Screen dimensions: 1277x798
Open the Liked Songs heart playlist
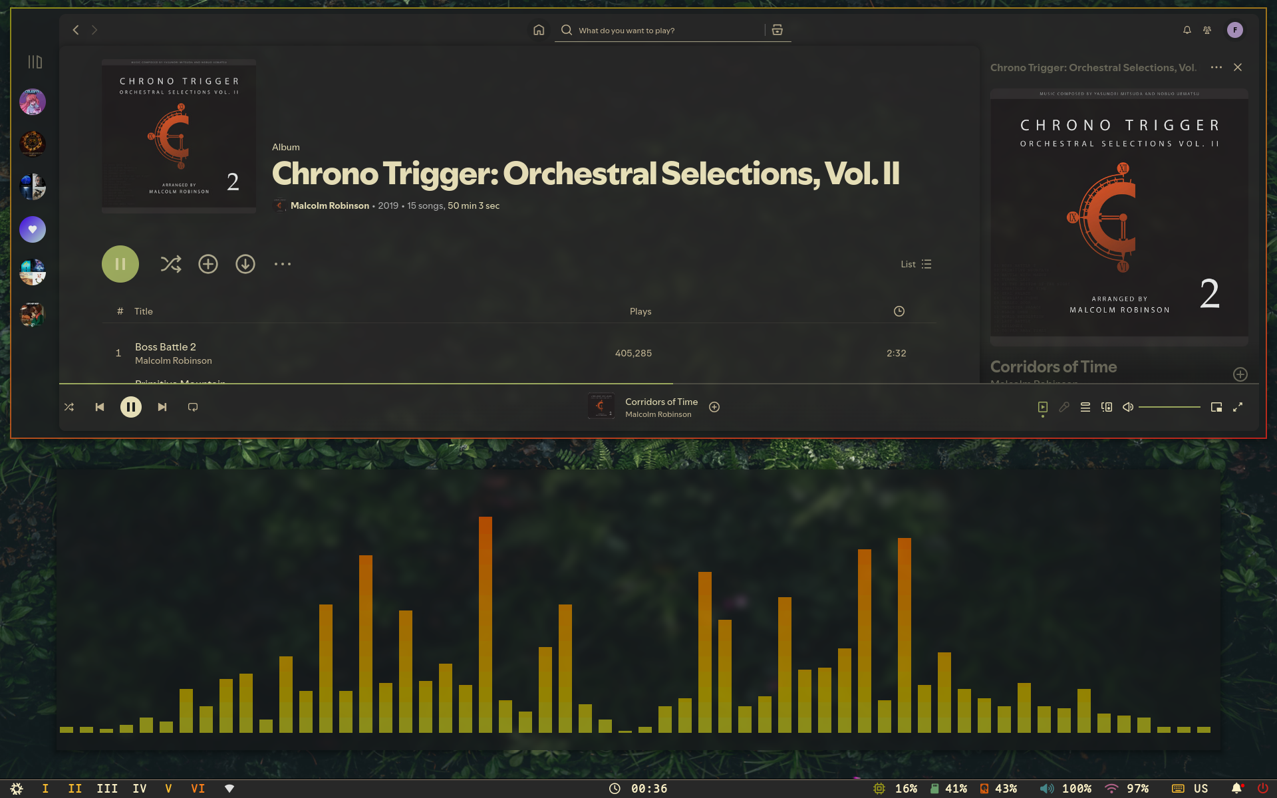click(33, 229)
